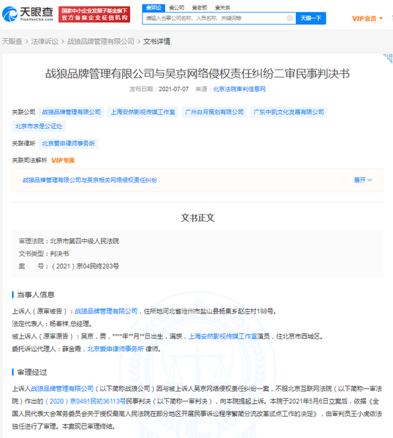393x438 pixels.
Task: Open the VIP会员 dropdown arrow
Action: 381,19
